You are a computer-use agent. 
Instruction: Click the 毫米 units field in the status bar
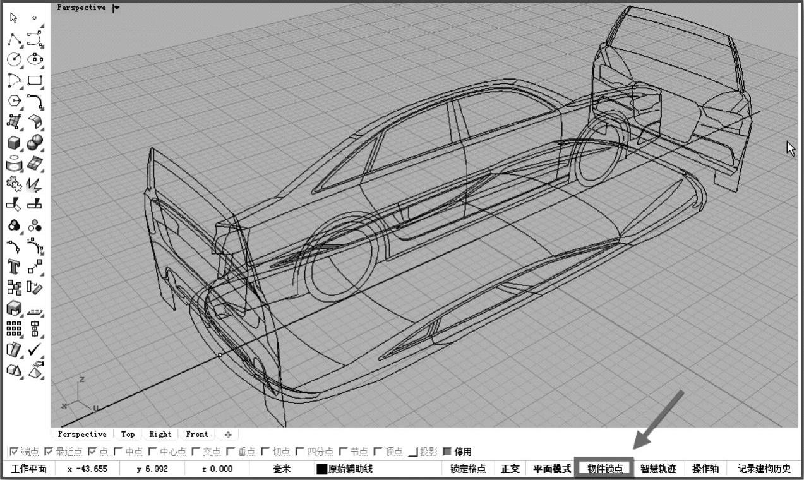point(281,469)
